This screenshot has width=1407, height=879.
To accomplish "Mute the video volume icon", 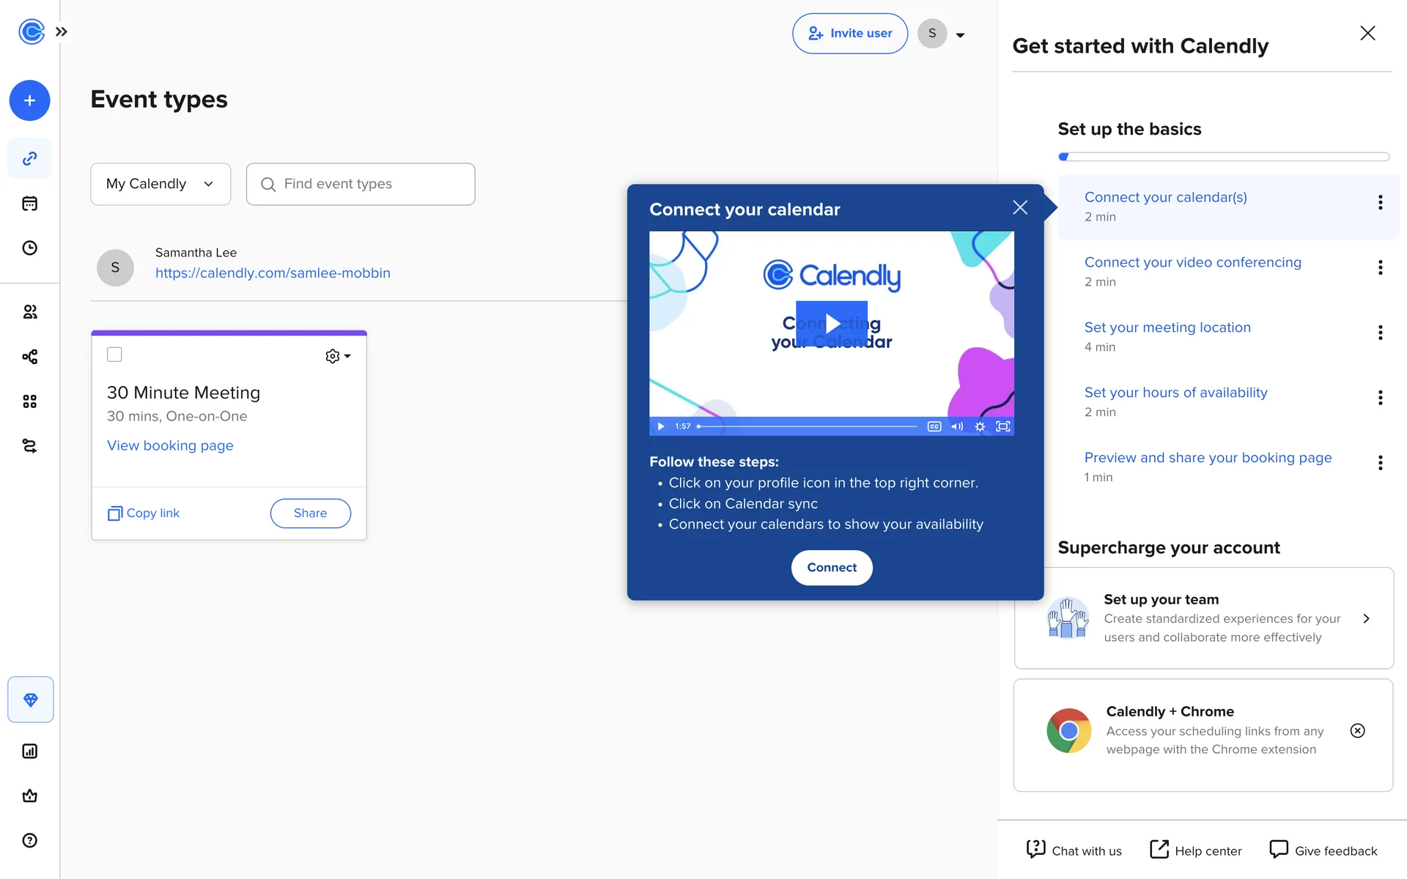I will 956,426.
